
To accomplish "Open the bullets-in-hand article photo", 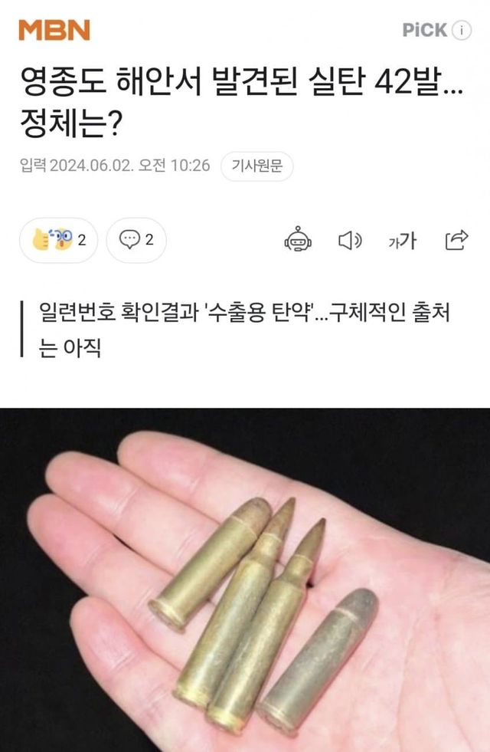I will [245, 580].
